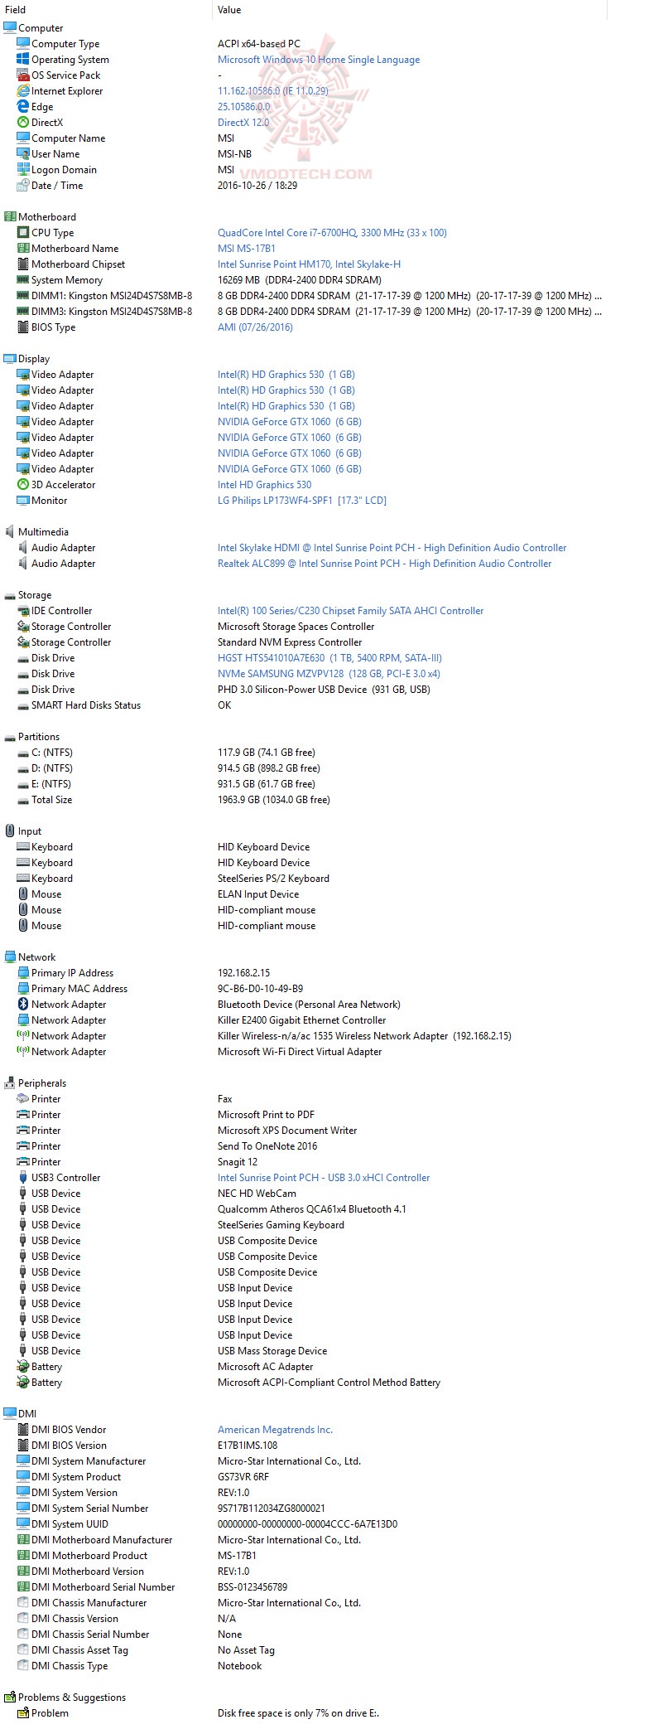
Task: Click the DMI section icon
Action: 10,1413
